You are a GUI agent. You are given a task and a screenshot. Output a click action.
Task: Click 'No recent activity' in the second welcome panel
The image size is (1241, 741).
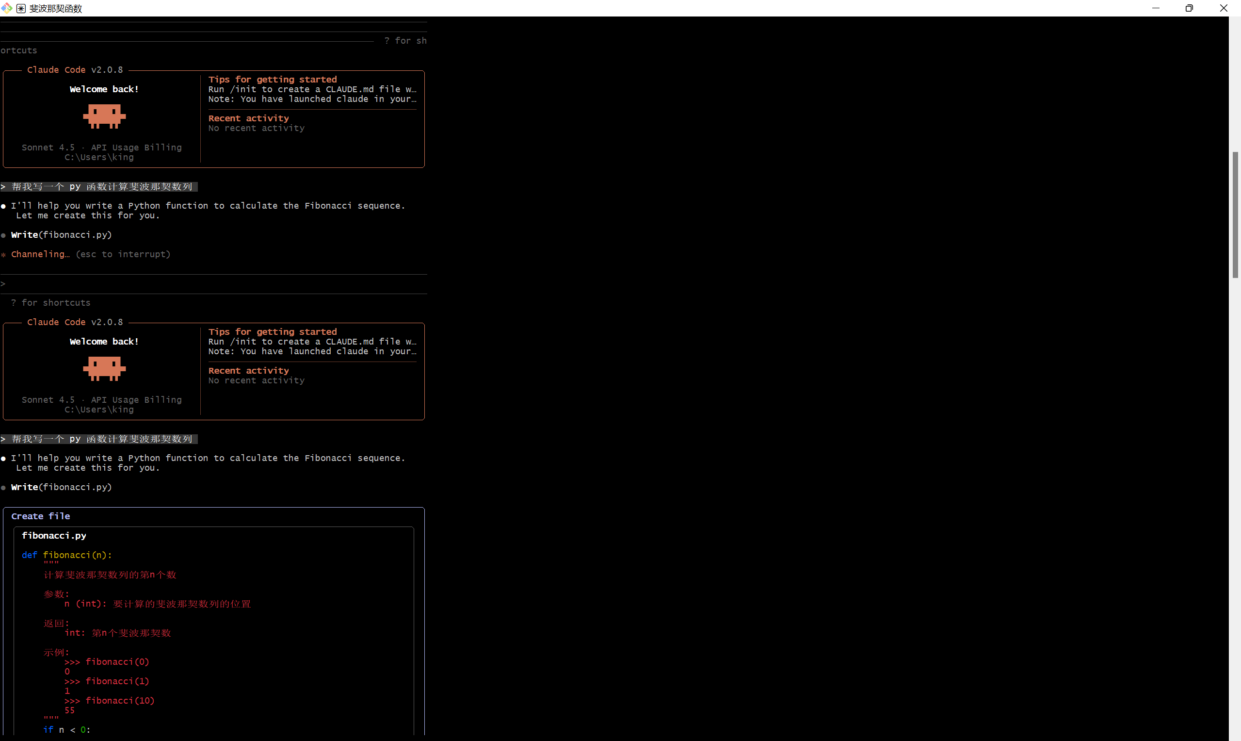pyautogui.click(x=257, y=380)
